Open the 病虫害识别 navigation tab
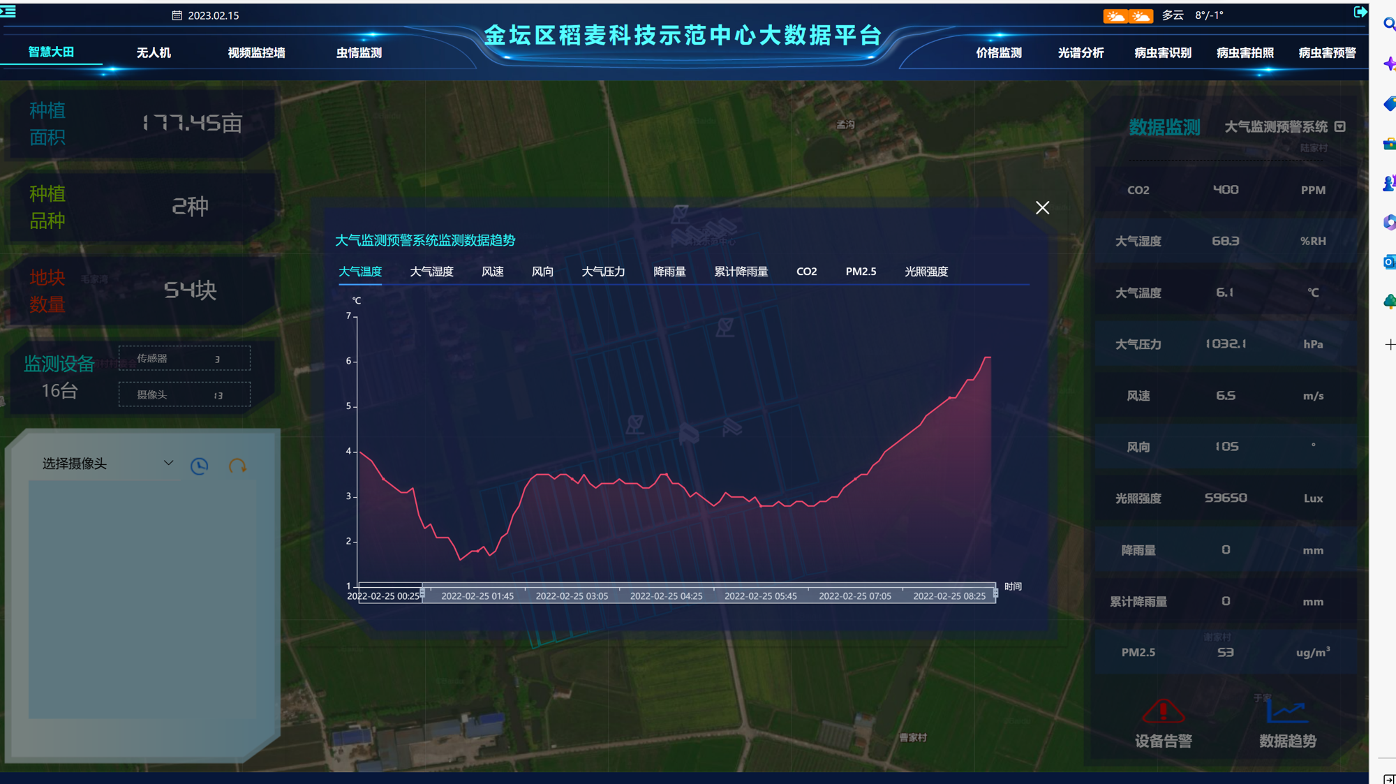The width and height of the screenshot is (1396, 784). (x=1163, y=52)
